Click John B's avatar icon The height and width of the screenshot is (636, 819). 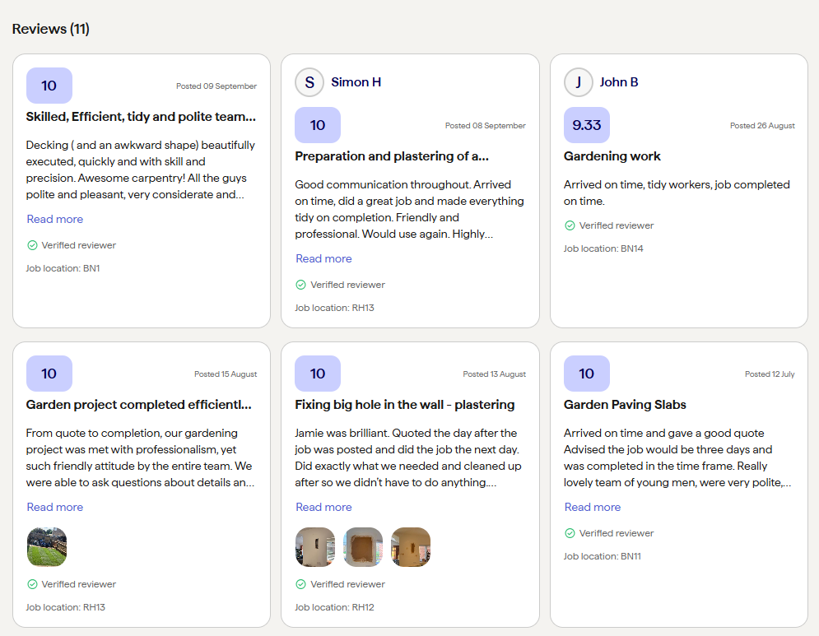[578, 82]
